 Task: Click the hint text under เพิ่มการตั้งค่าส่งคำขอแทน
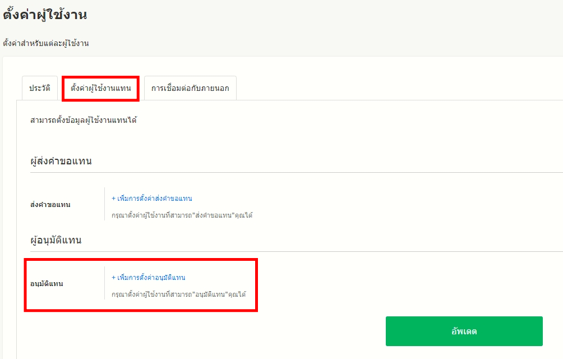[182, 215]
